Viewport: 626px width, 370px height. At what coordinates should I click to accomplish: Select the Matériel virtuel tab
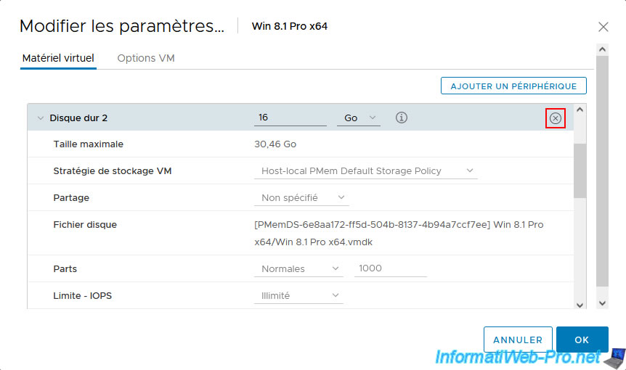click(58, 58)
